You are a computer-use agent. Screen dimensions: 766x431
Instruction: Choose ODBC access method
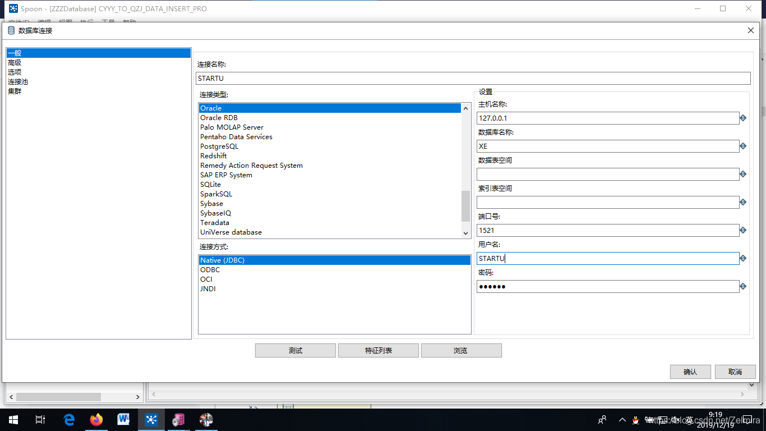(x=335, y=270)
